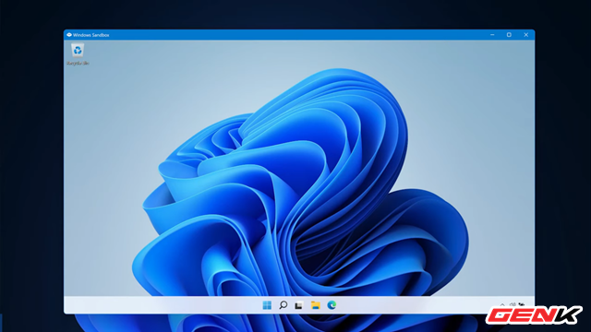
Task: Click the "Windows Sandbox" title text
Action: [91, 35]
